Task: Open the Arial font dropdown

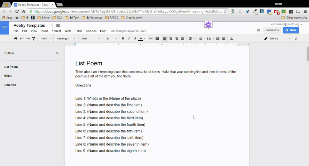Action: point(90,39)
